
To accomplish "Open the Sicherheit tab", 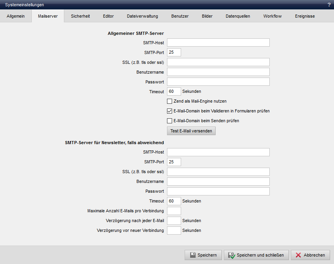I will (x=80, y=16).
